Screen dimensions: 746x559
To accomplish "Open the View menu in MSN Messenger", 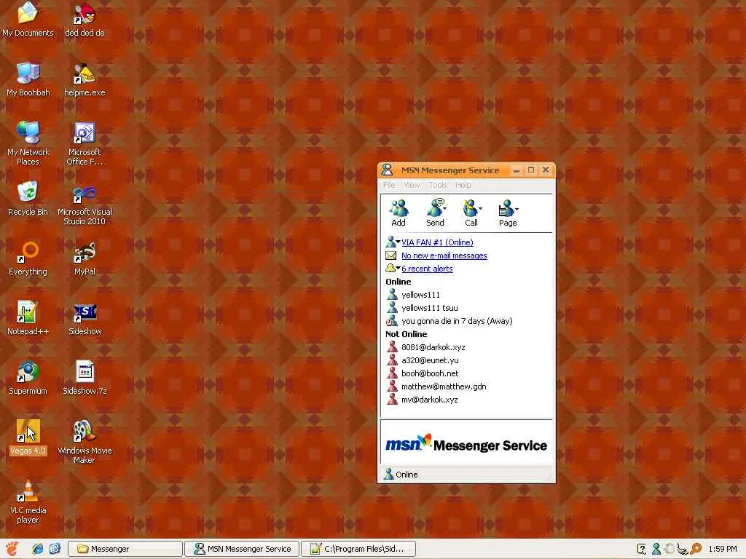I will click(x=412, y=185).
